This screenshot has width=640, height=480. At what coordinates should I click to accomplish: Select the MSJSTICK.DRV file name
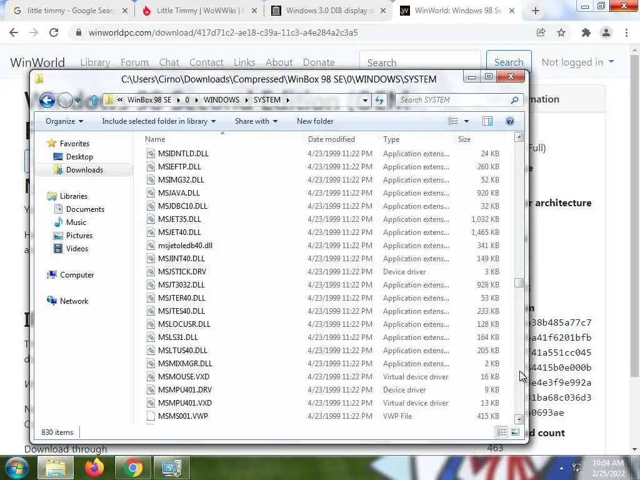pos(182,272)
